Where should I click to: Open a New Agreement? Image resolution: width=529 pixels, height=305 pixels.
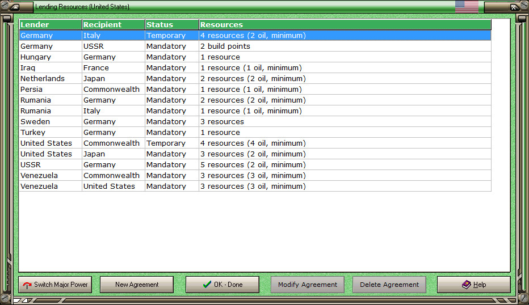(x=137, y=285)
